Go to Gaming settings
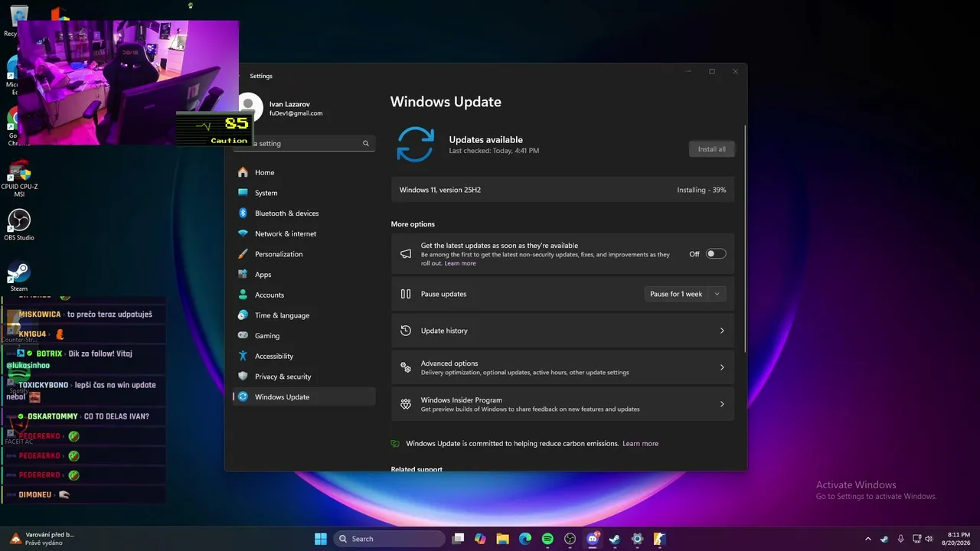The width and height of the screenshot is (980, 551). coord(304,335)
